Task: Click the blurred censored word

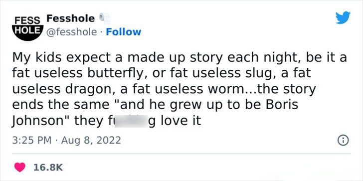Action: [x=131, y=121]
